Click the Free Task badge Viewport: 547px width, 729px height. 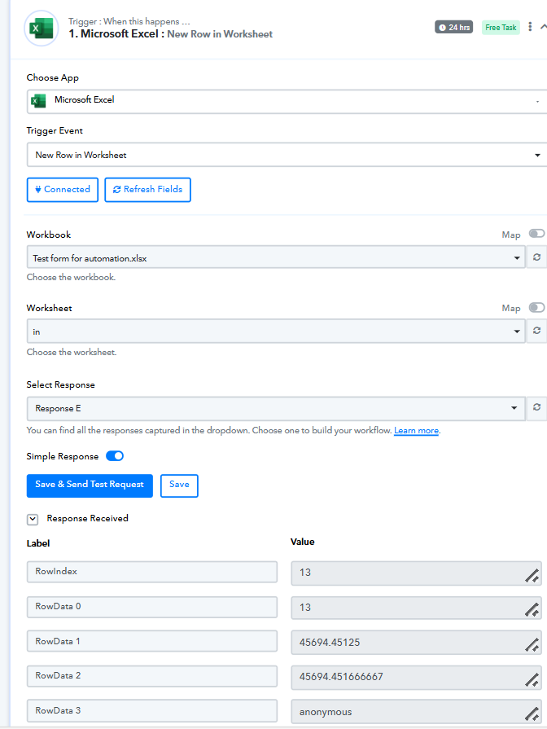[501, 28]
